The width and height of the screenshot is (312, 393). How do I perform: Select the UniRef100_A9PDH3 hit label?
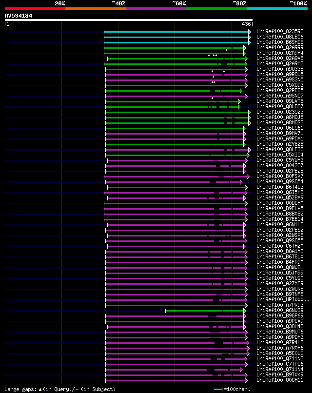(280, 337)
